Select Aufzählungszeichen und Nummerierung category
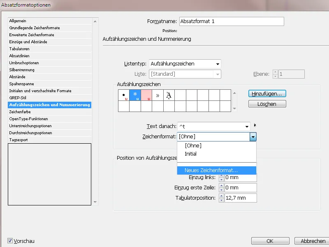The height and width of the screenshot is (247, 329). click(49, 105)
